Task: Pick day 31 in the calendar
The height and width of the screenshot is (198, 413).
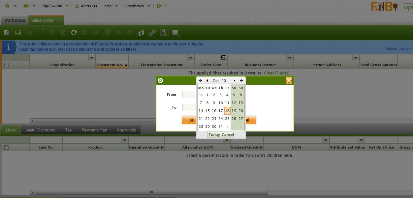Action: tap(221, 127)
